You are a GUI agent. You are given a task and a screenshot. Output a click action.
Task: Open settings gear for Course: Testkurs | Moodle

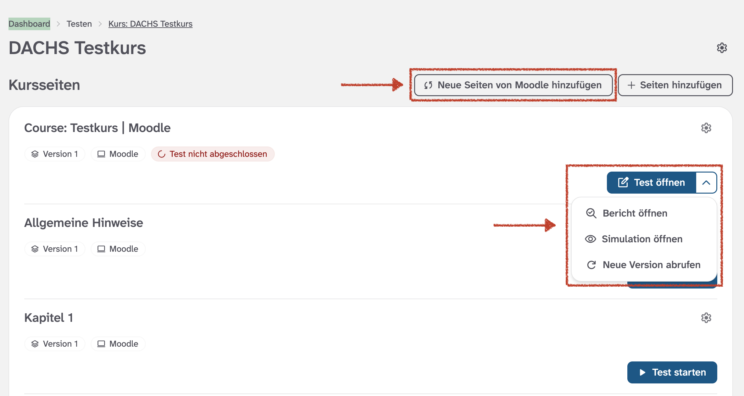point(706,128)
